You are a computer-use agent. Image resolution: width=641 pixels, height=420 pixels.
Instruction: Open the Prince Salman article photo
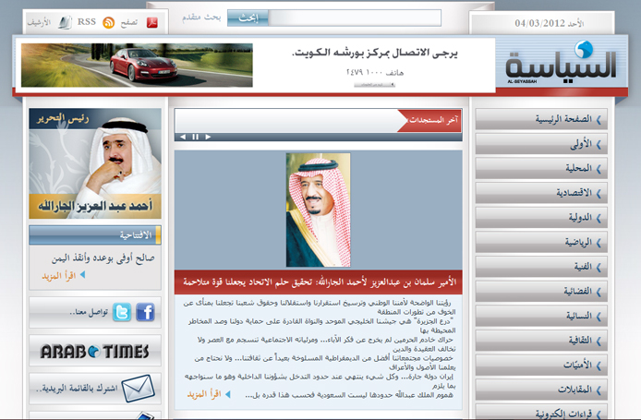point(318,210)
